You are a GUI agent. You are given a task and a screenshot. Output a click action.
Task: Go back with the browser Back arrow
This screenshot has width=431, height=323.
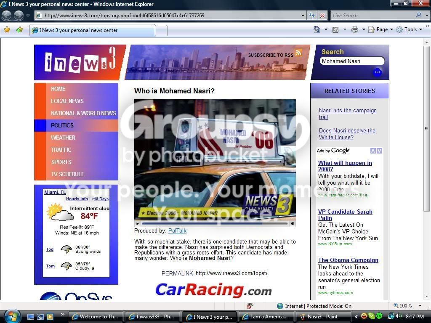(x=7, y=16)
